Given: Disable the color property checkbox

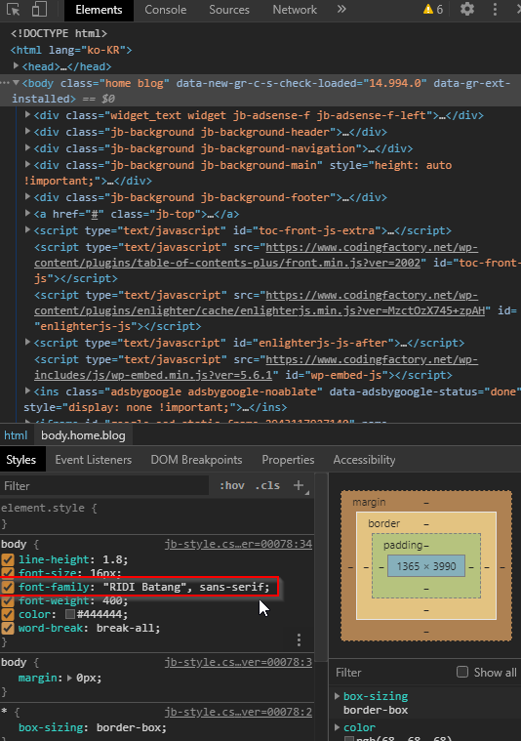Looking at the screenshot, I should tap(8, 614).
